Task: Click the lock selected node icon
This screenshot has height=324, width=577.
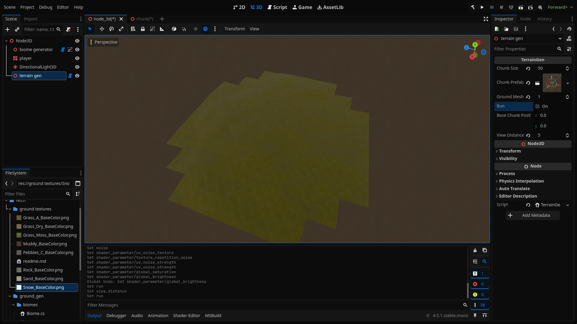Action: tap(143, 29)
